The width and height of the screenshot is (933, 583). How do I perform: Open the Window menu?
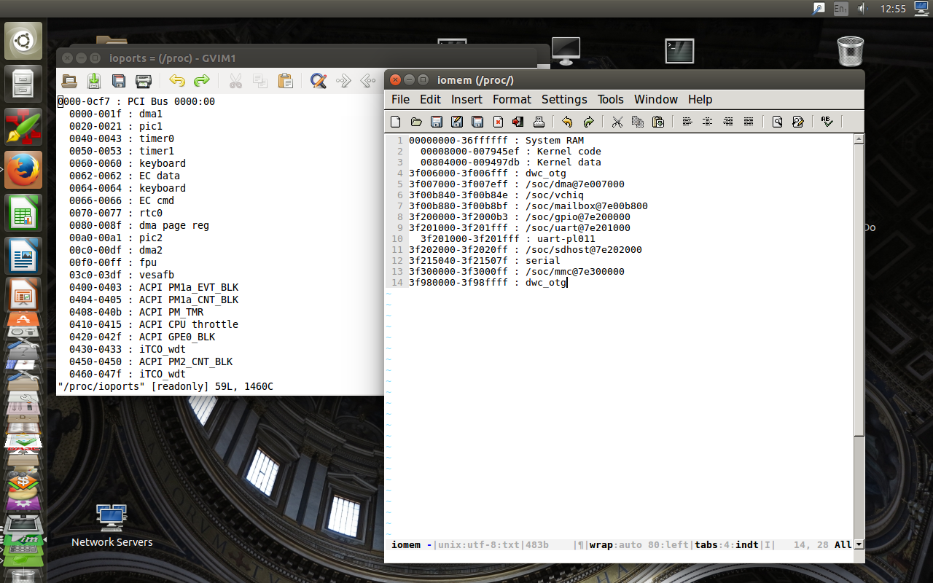pos(655,99)
